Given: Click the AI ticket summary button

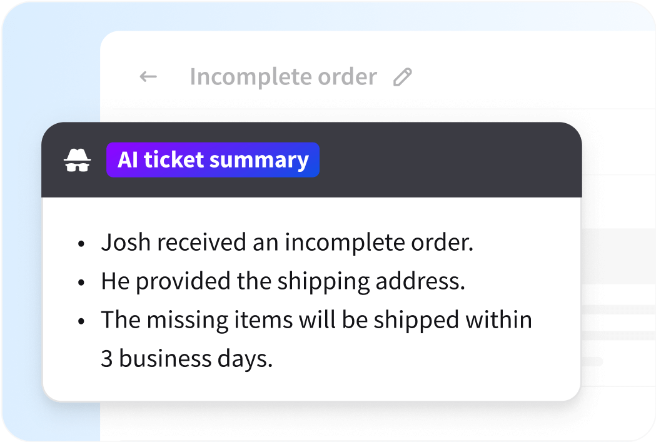Looking at the screenshot, I should coord(213,160).
